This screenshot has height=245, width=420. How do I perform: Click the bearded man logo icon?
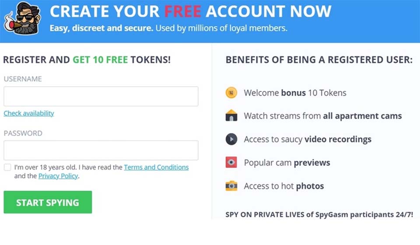22,19
